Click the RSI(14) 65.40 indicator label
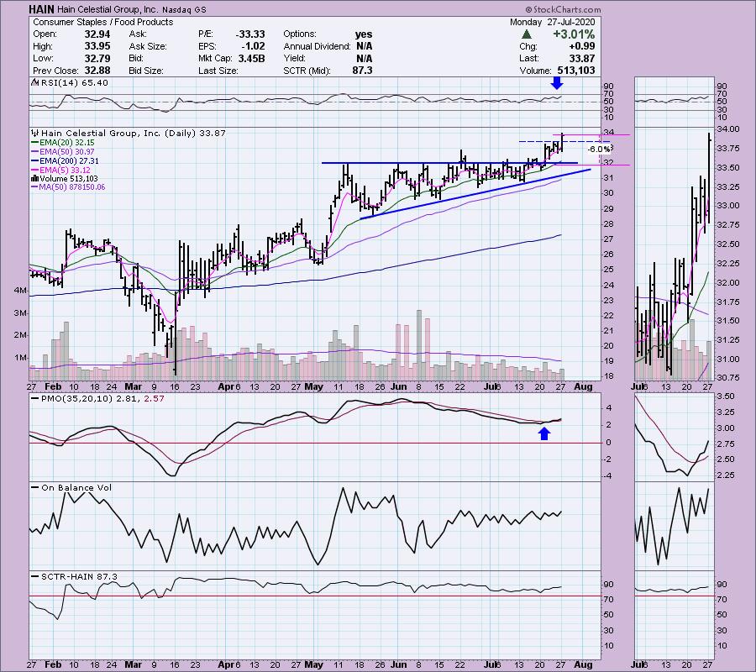This screenshot has width=756, height=672. [x=75, y=83]
